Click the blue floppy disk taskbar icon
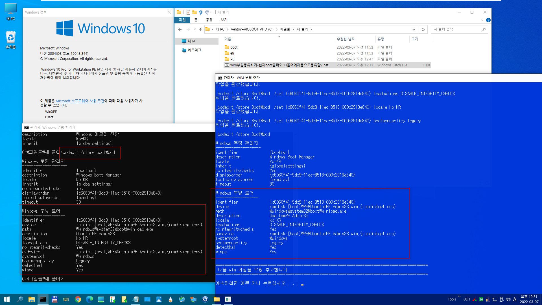The height and width of the screenshot is (305, 542). point(55,299)
